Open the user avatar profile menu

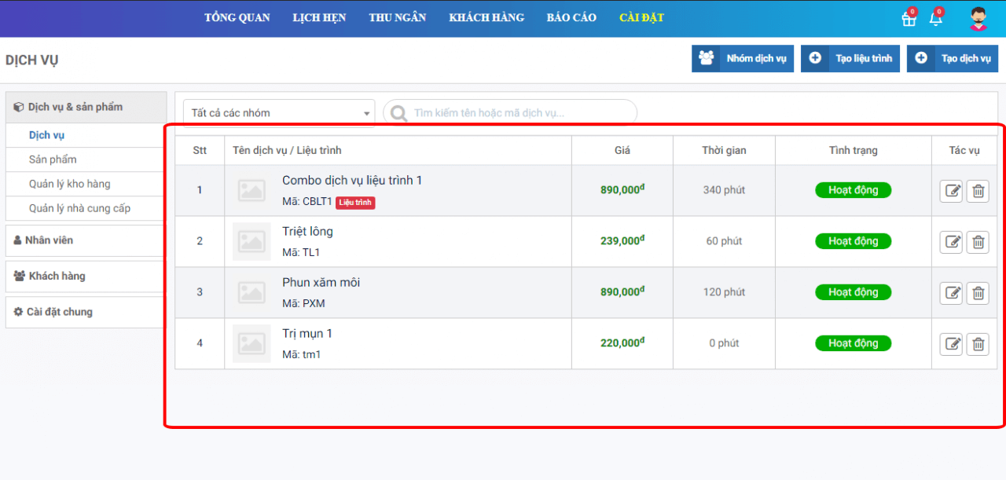click(x=978, y=19)
